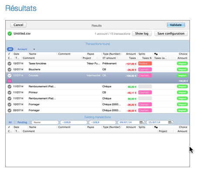Click the Name search field in Existing transactions
Viewport: 200px width, 172px height.
coord(45,122)
